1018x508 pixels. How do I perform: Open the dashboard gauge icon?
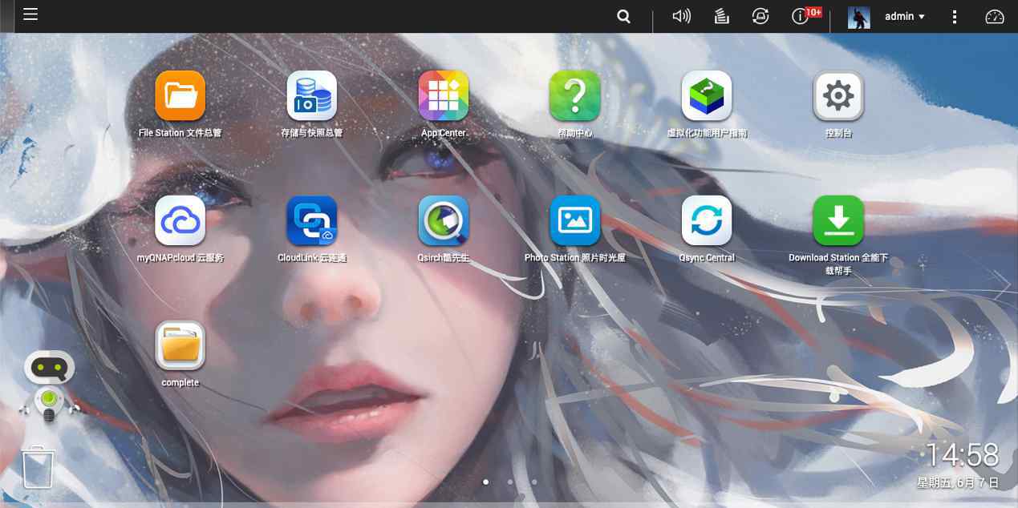(x=995, y=16)
